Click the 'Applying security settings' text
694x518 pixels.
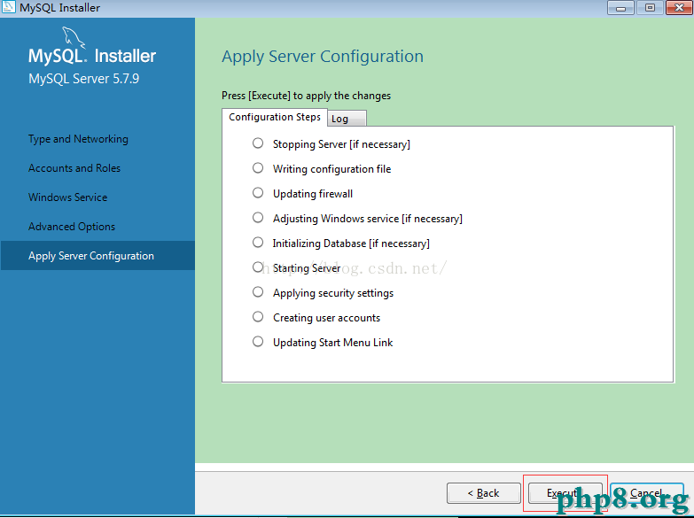coord(333,293)
